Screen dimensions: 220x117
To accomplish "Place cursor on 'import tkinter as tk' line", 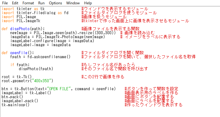I will click(23, 9).
